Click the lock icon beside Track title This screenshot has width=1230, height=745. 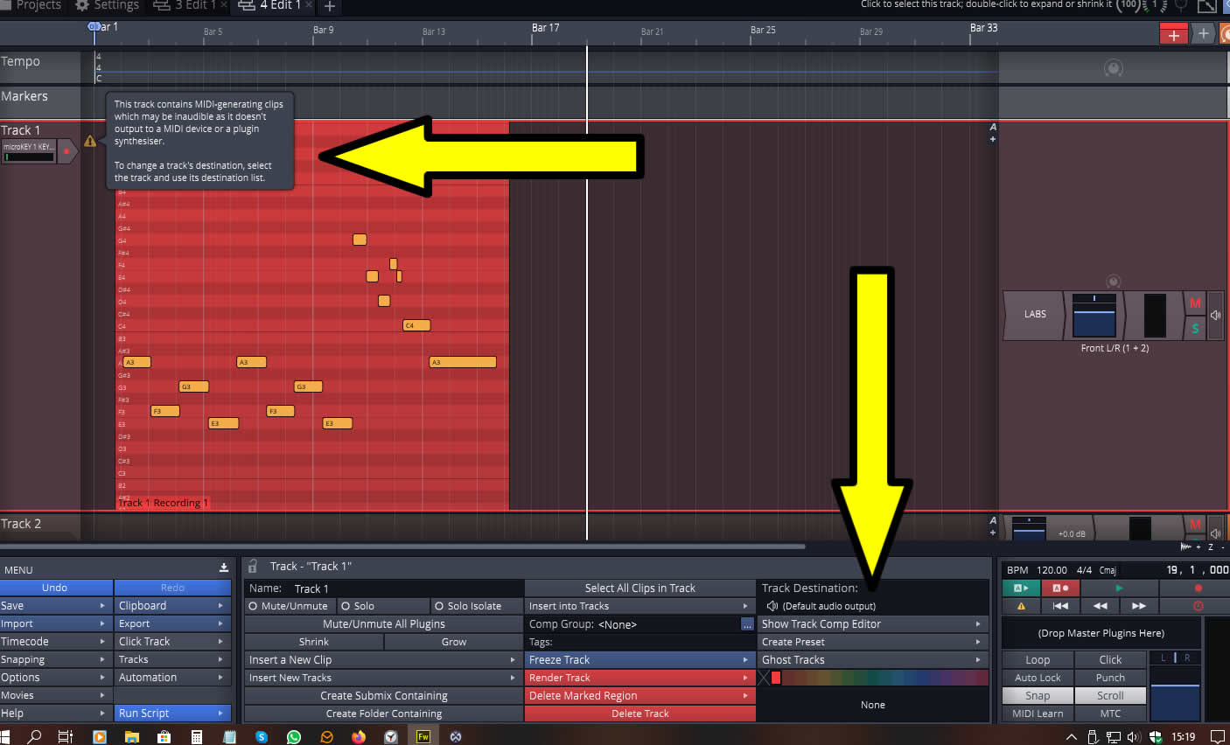pos(253,566)
